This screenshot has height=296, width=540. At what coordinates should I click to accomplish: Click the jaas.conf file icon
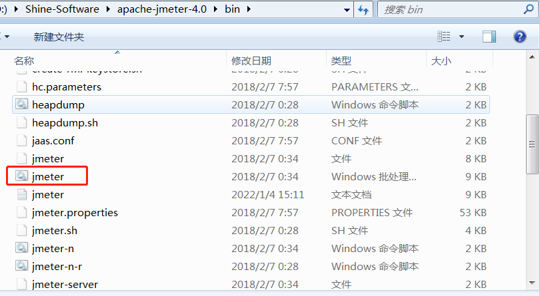[22, 140]
